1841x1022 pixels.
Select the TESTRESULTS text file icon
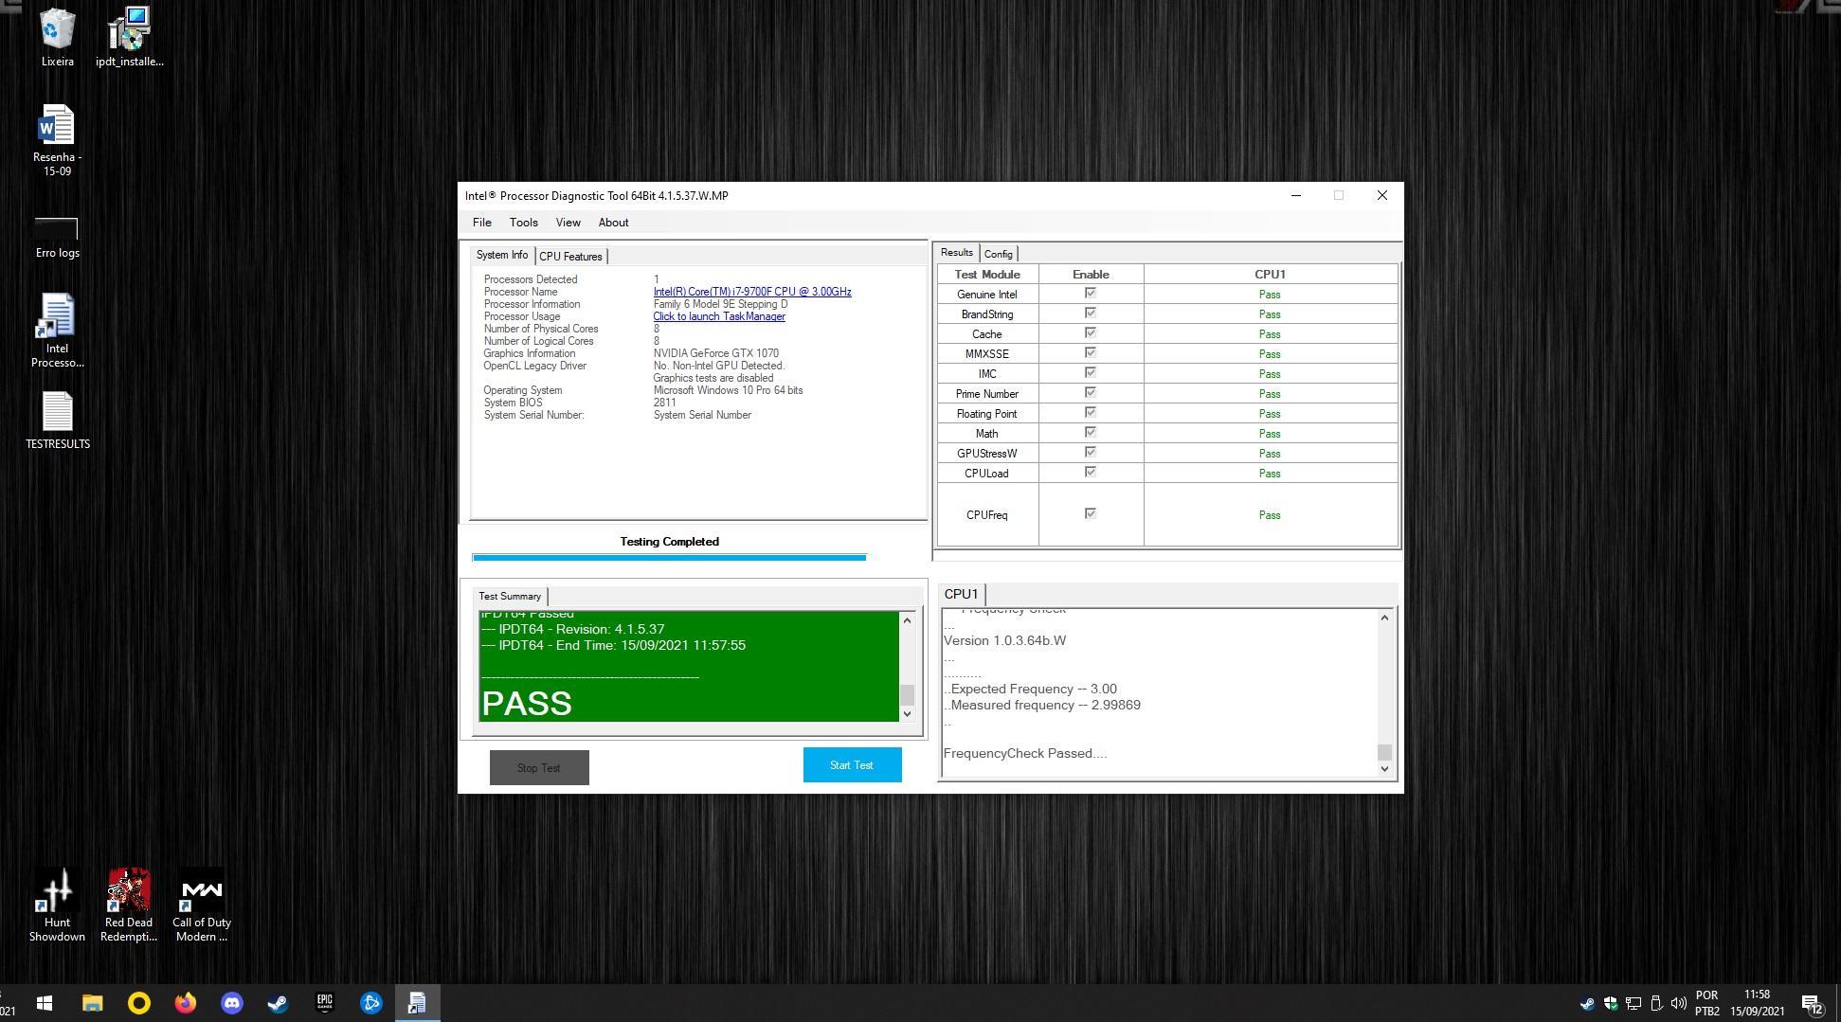[57, 421]
